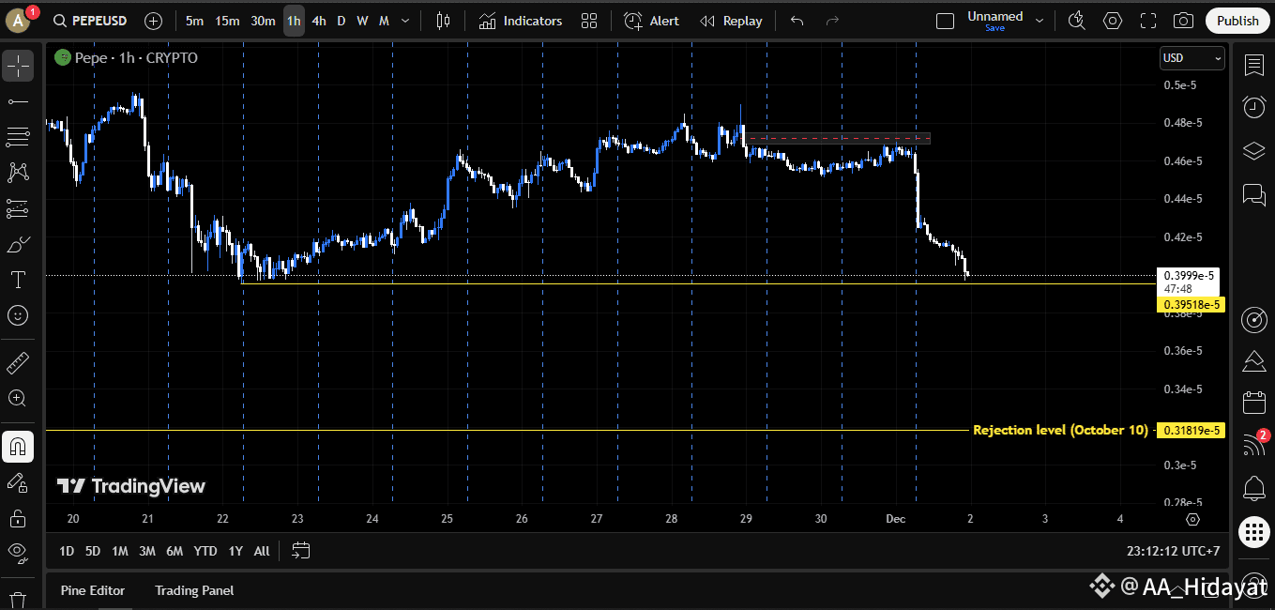Switch to the monthly M timeframe

point(384,21)
